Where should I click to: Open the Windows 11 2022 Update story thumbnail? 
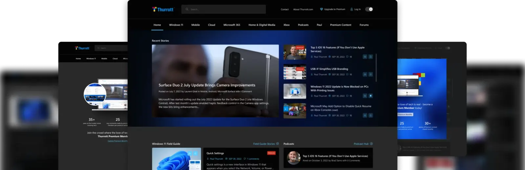(295, 91)
